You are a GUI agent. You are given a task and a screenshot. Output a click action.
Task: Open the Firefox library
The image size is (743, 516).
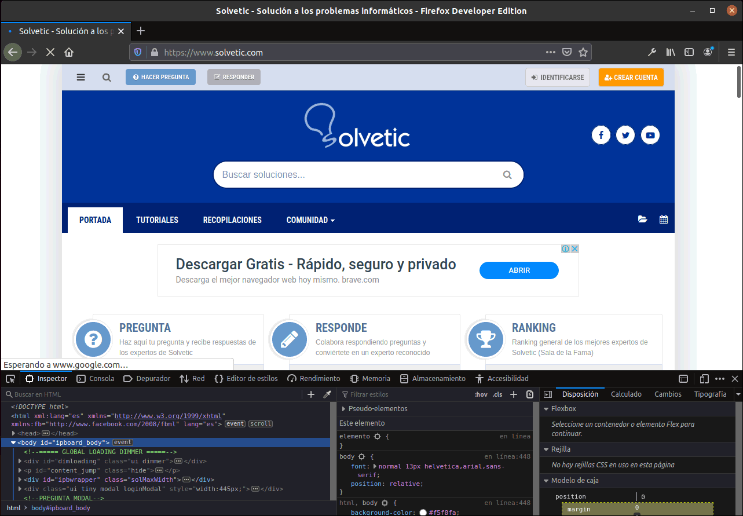tap(671, 52)
